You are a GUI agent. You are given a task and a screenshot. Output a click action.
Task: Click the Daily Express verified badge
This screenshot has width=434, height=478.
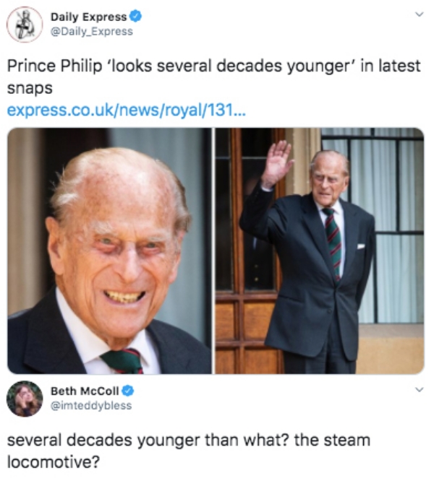(x=136, y=17)
